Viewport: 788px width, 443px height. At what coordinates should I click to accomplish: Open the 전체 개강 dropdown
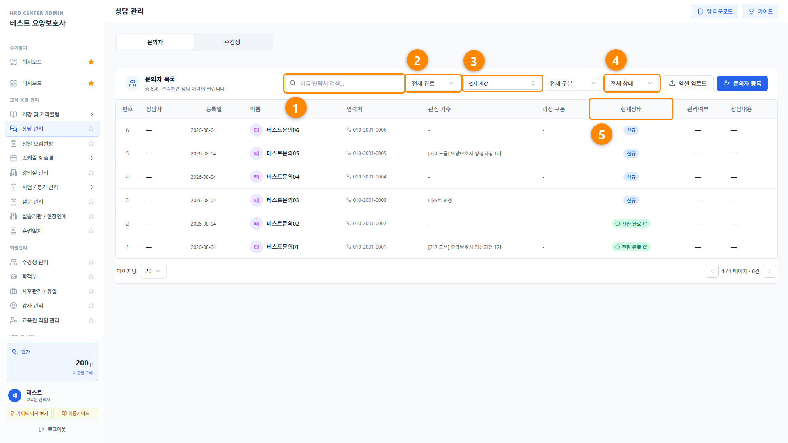(502, 84)
